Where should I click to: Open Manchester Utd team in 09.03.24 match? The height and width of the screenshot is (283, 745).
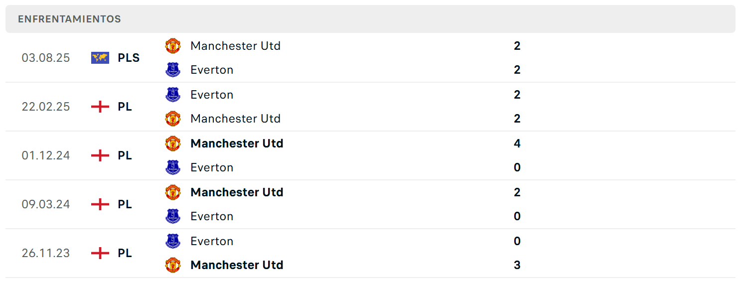(237, 192)
